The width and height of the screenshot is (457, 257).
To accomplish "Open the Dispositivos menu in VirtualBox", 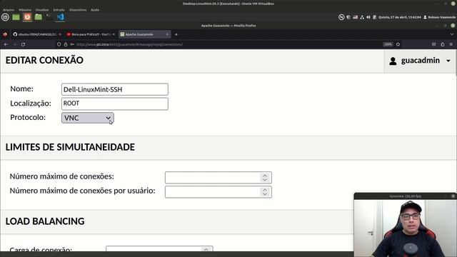I will 78,10.
